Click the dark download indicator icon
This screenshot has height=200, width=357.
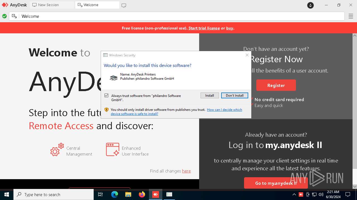click(x=310, y=5)
